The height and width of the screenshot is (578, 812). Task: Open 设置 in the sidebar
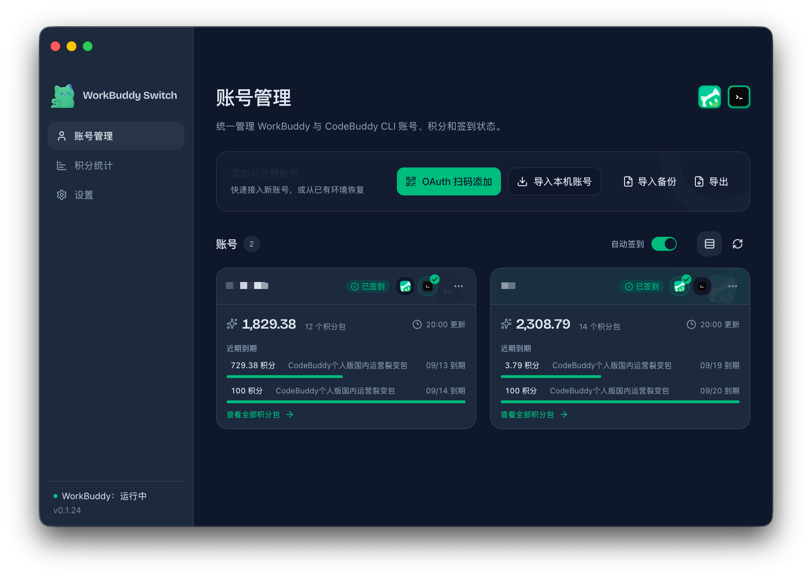click(116, 195)
